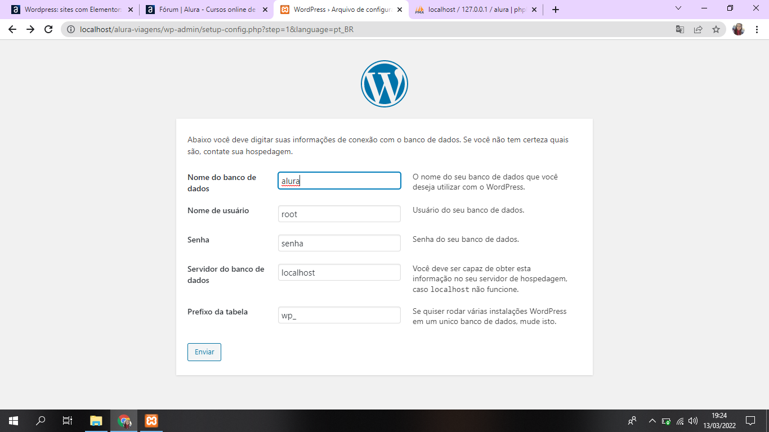Open Chrome three-dot menu
This screenshot has width=769, height=432.
(x=757, y=29)
